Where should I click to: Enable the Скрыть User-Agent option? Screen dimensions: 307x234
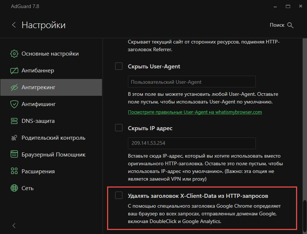tap(118, 66)
